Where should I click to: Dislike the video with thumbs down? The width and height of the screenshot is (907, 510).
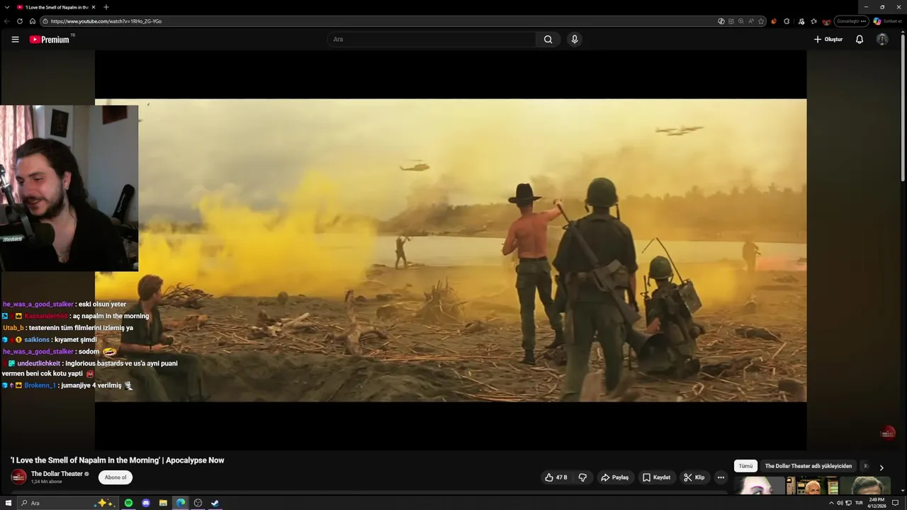pyautogui.click(x=582, y=477)
